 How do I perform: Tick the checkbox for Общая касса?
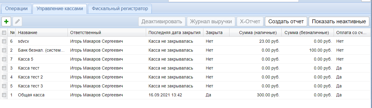(x=4, y=95)
